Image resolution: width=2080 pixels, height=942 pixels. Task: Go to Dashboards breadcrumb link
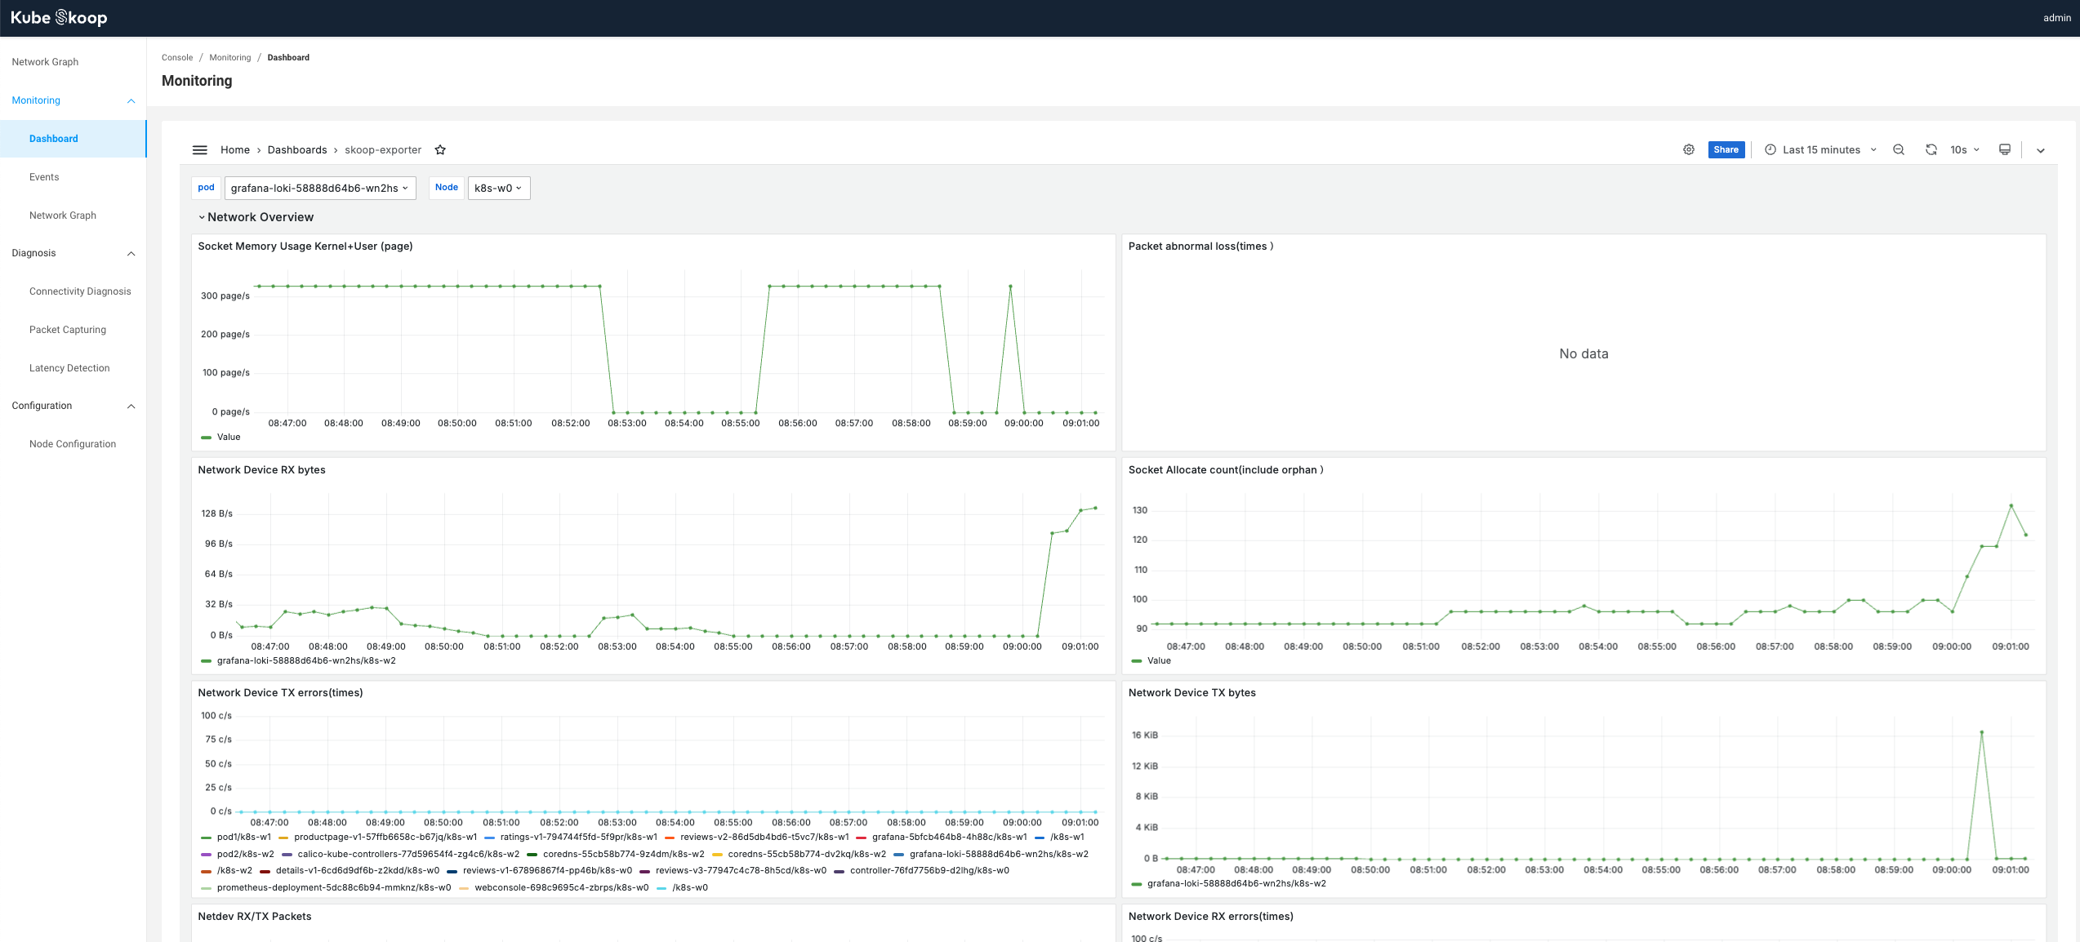click(x=297, y=149)
